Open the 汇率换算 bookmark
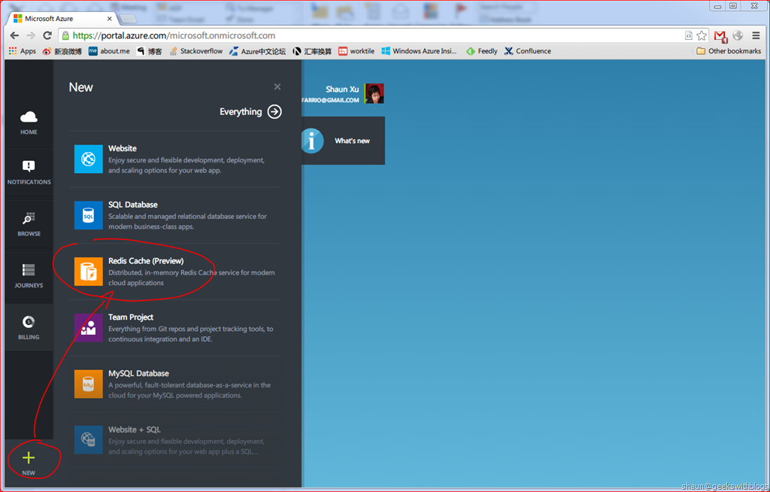 point(312,51)
